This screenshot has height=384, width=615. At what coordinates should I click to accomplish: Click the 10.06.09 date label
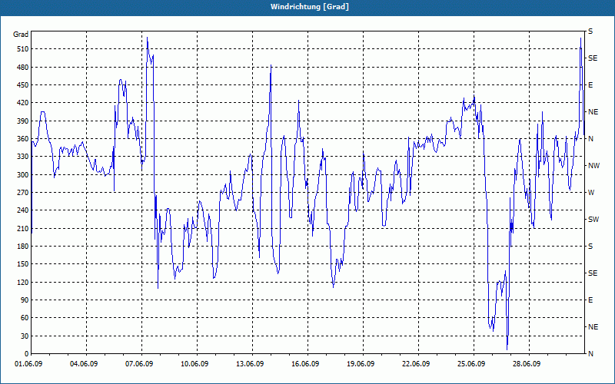[194, 364]
